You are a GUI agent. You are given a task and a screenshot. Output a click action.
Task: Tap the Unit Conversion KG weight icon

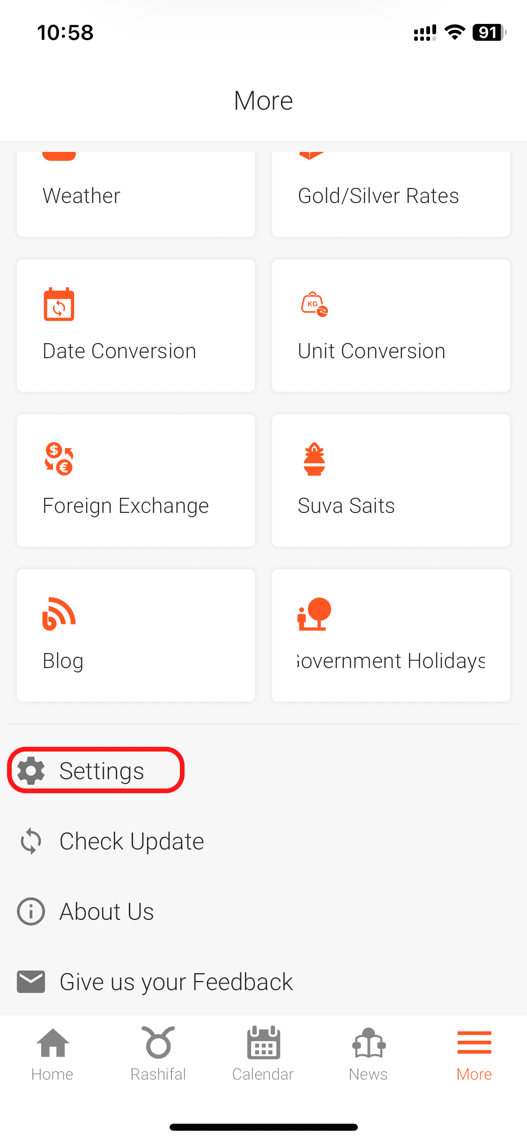click(x=314, y=305)
